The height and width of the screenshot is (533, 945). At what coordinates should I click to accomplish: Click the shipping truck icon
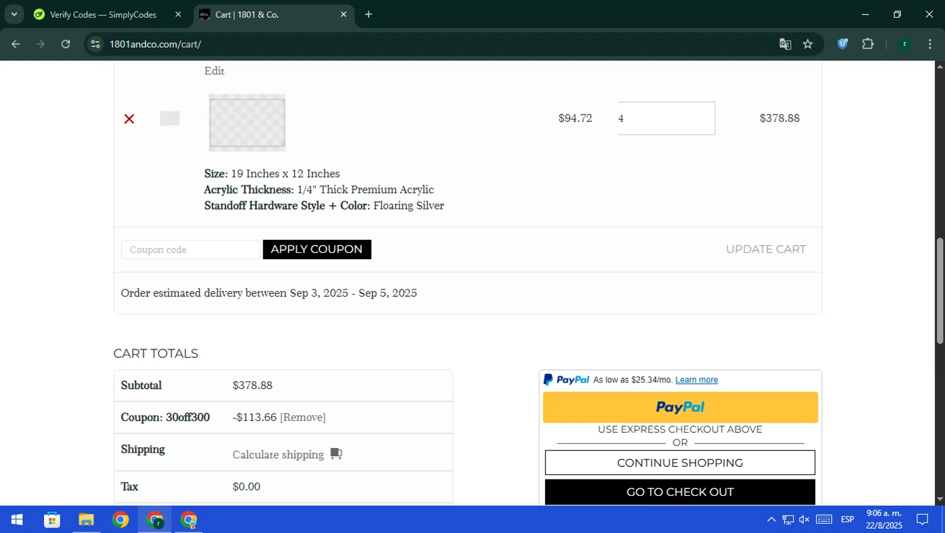pyautogui.click(x=336, y=454)
